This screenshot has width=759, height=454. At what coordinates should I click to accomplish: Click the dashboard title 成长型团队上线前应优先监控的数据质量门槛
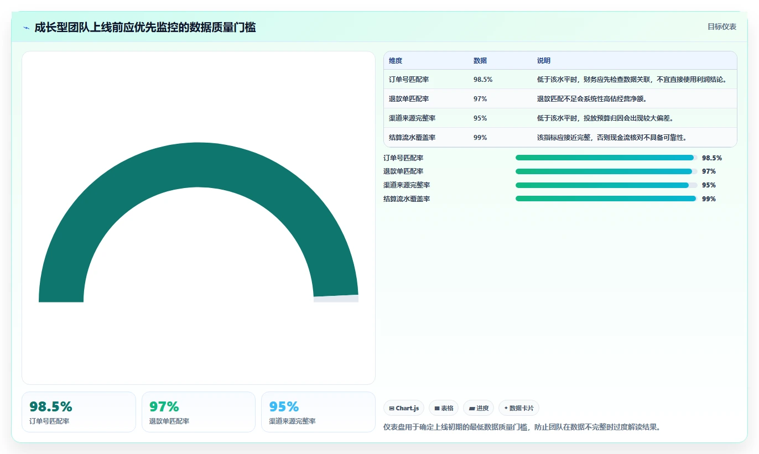point(145,28)
